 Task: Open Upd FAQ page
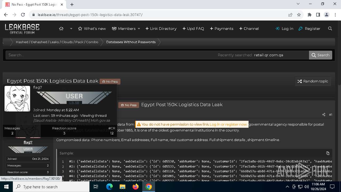193,29
